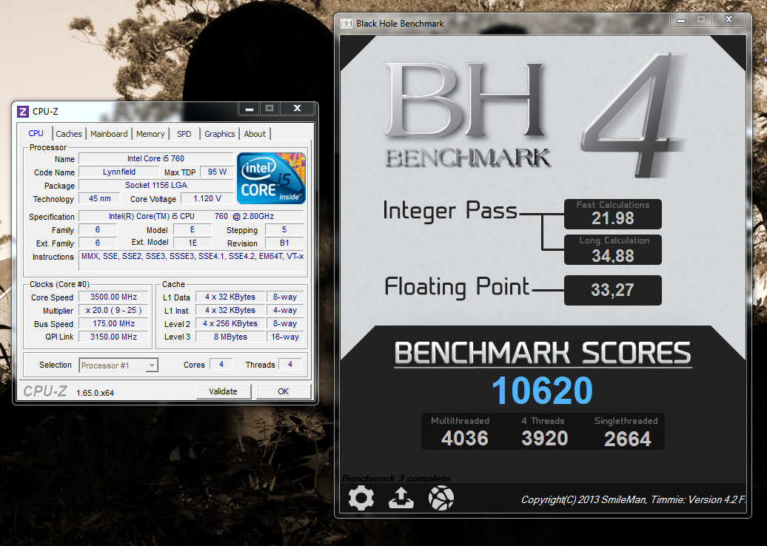Click the Floating Point score '33,27'
767x546 pixels.
pos(612,290)
